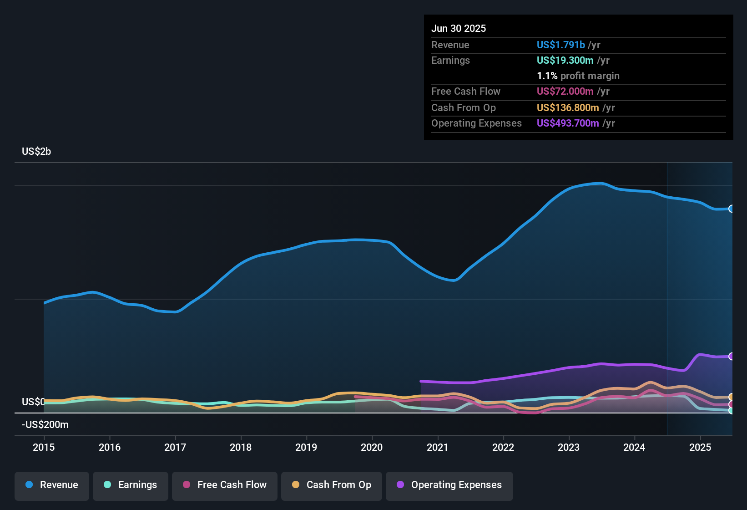The image size is (747, 510).
Task: Click the US$19.300m Earnings value
Action: (x=565, y=60)
